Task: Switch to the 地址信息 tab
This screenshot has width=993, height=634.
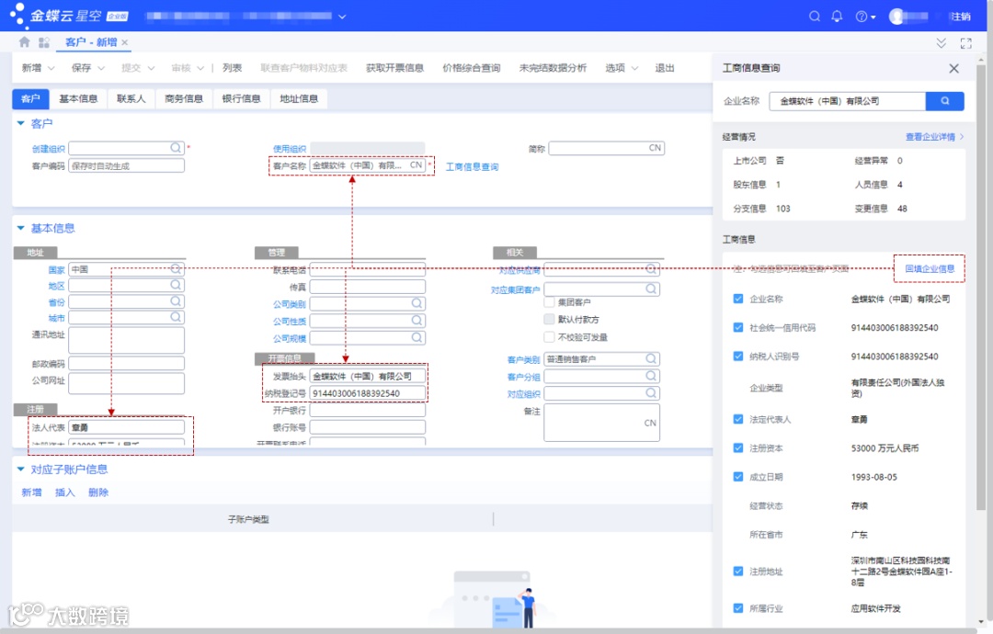Action: coord(299,98)
